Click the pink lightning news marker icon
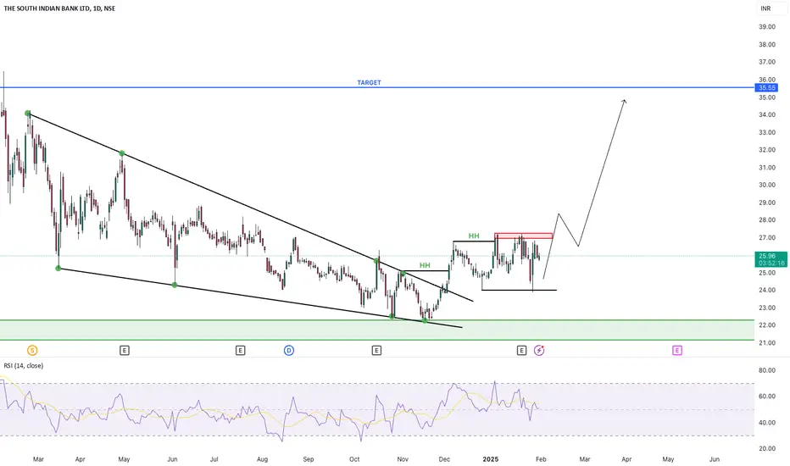Screen dimensions: 790x466 [x=539, y=350]
